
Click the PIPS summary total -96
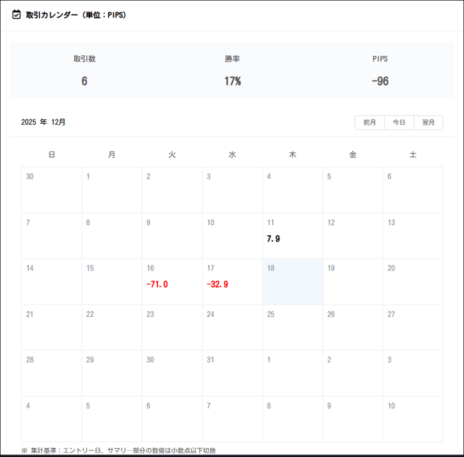(380, 81)
